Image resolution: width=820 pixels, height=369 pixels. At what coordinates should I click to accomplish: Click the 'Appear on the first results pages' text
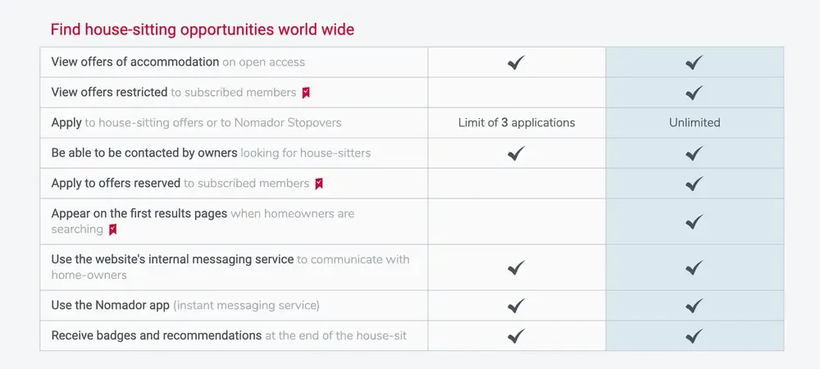(139, 214)
